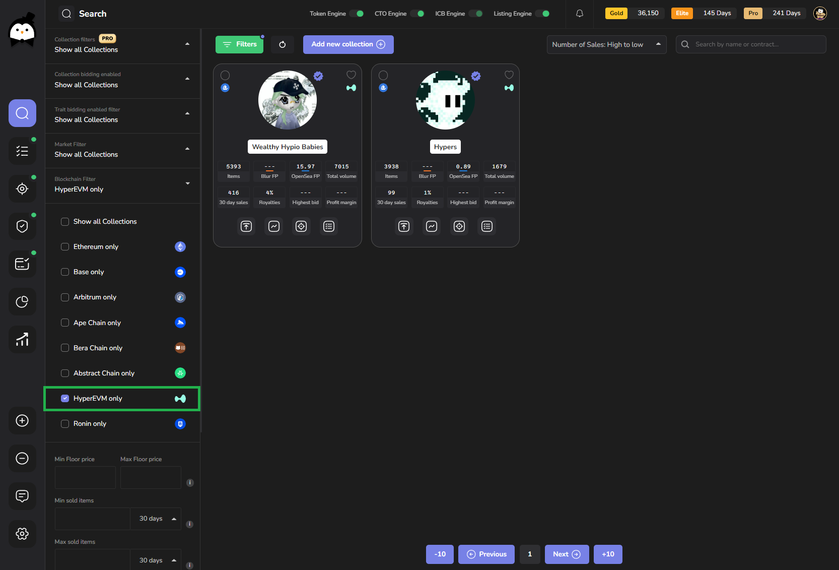Viewport: 839px width, 570px height.
Task: Click the chat message sidebar icon
Action: point(22,496)
